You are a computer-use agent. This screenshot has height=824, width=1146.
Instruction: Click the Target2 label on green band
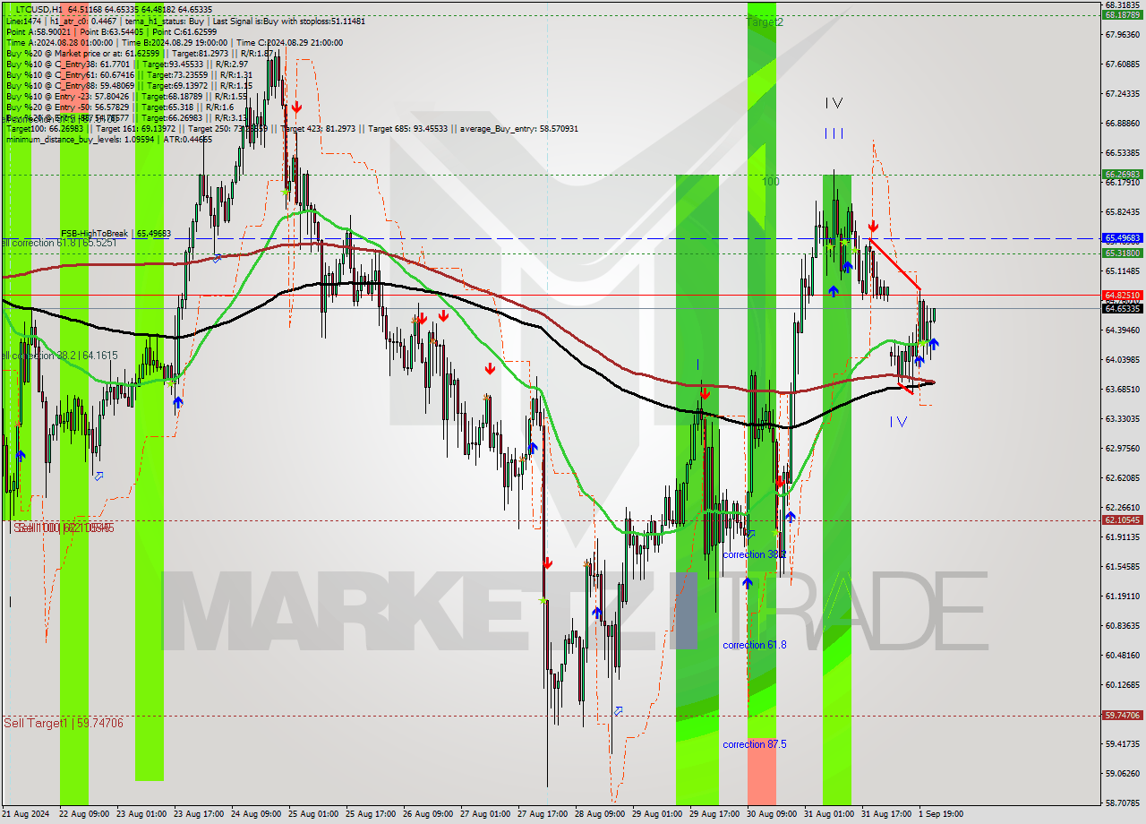764,21
